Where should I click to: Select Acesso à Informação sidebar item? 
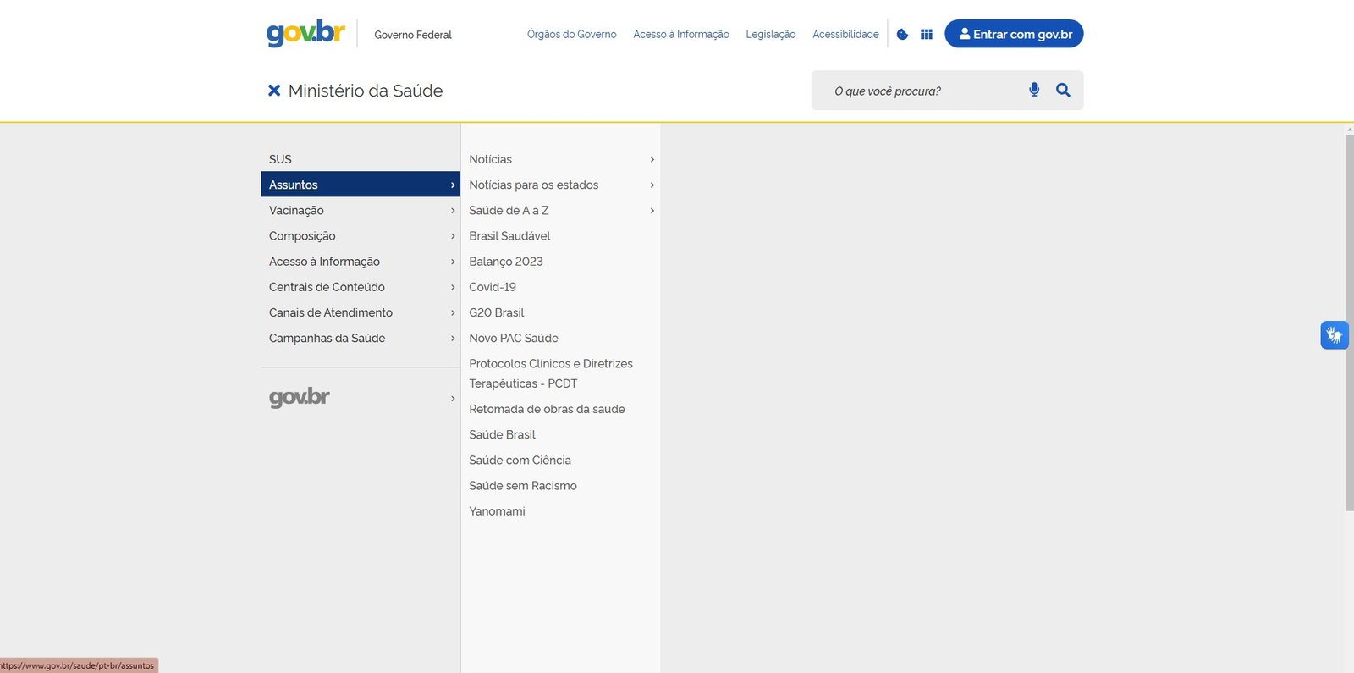point(361,262)
